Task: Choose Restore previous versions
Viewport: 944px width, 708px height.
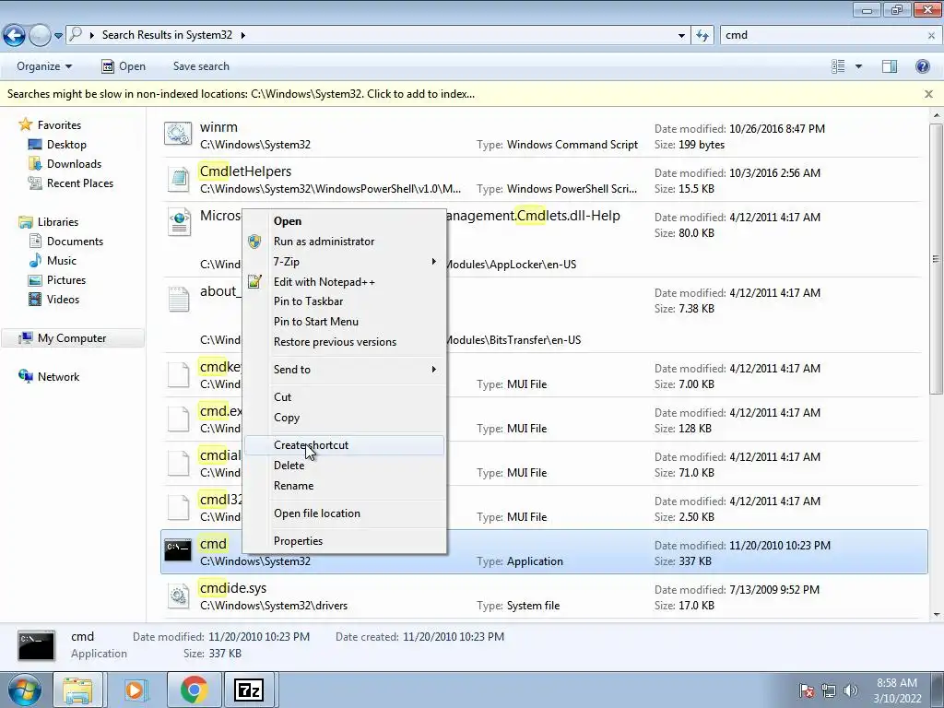Action: click(x=345, y=342)
